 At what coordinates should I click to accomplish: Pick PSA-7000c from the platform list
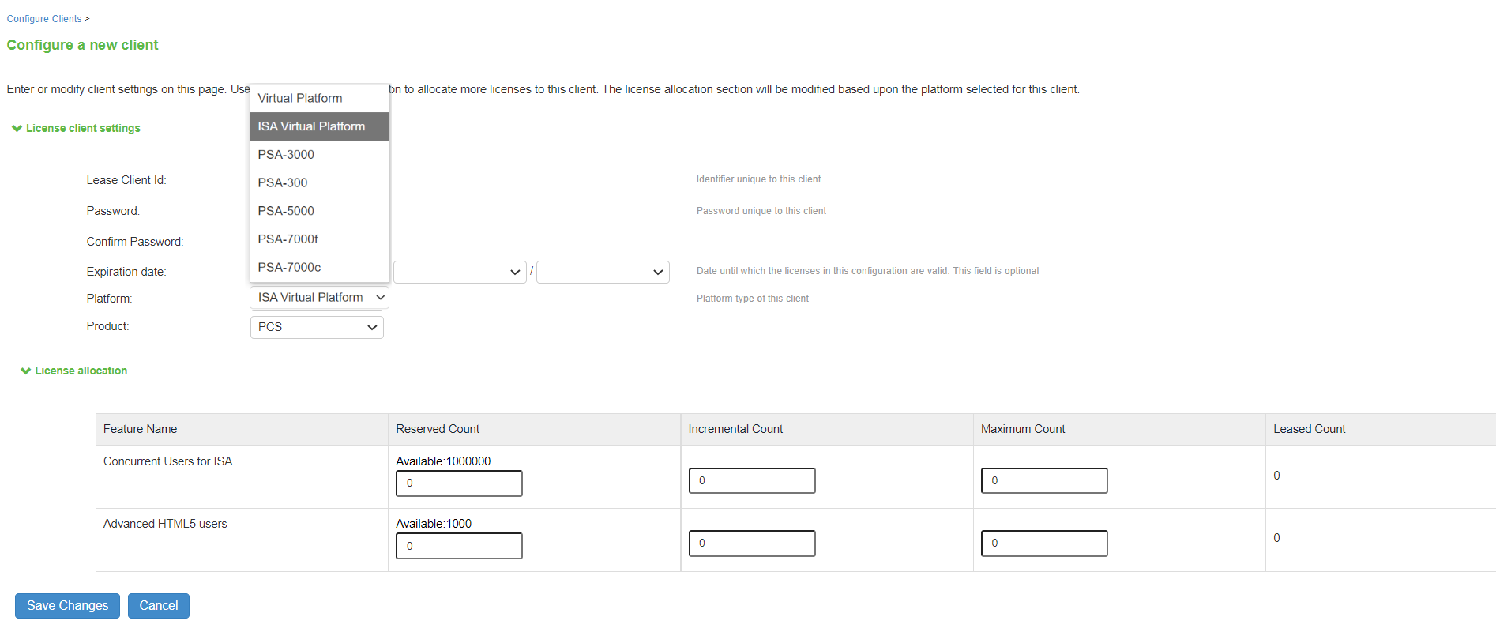point(319,268)
